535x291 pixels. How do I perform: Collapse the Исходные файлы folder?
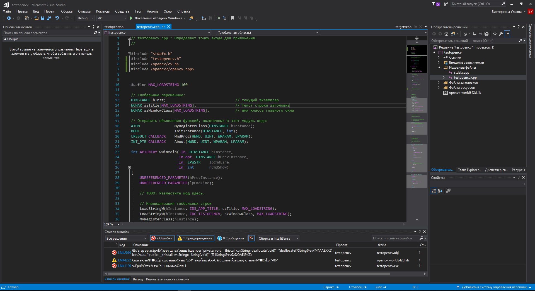[439, 68]
